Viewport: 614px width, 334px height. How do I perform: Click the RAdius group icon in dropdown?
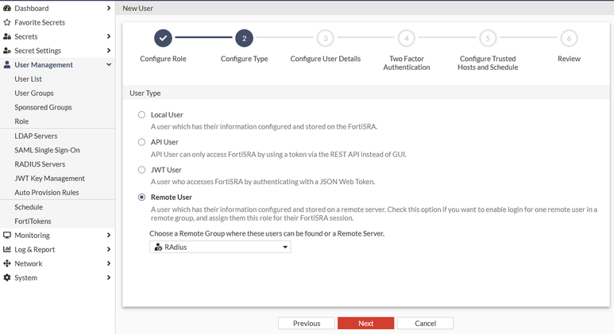158,248
